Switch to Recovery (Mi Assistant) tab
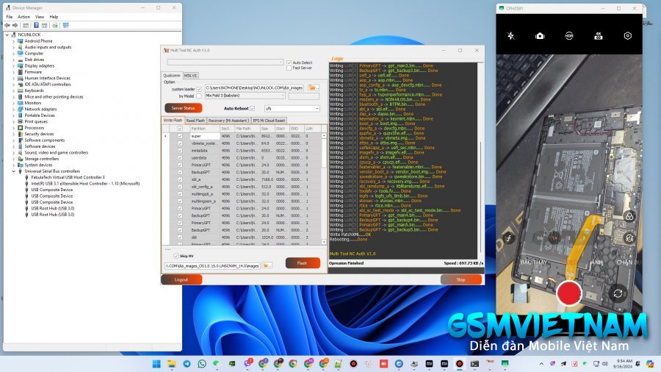Viewport: 661px width, 372px height. point(228,121)
